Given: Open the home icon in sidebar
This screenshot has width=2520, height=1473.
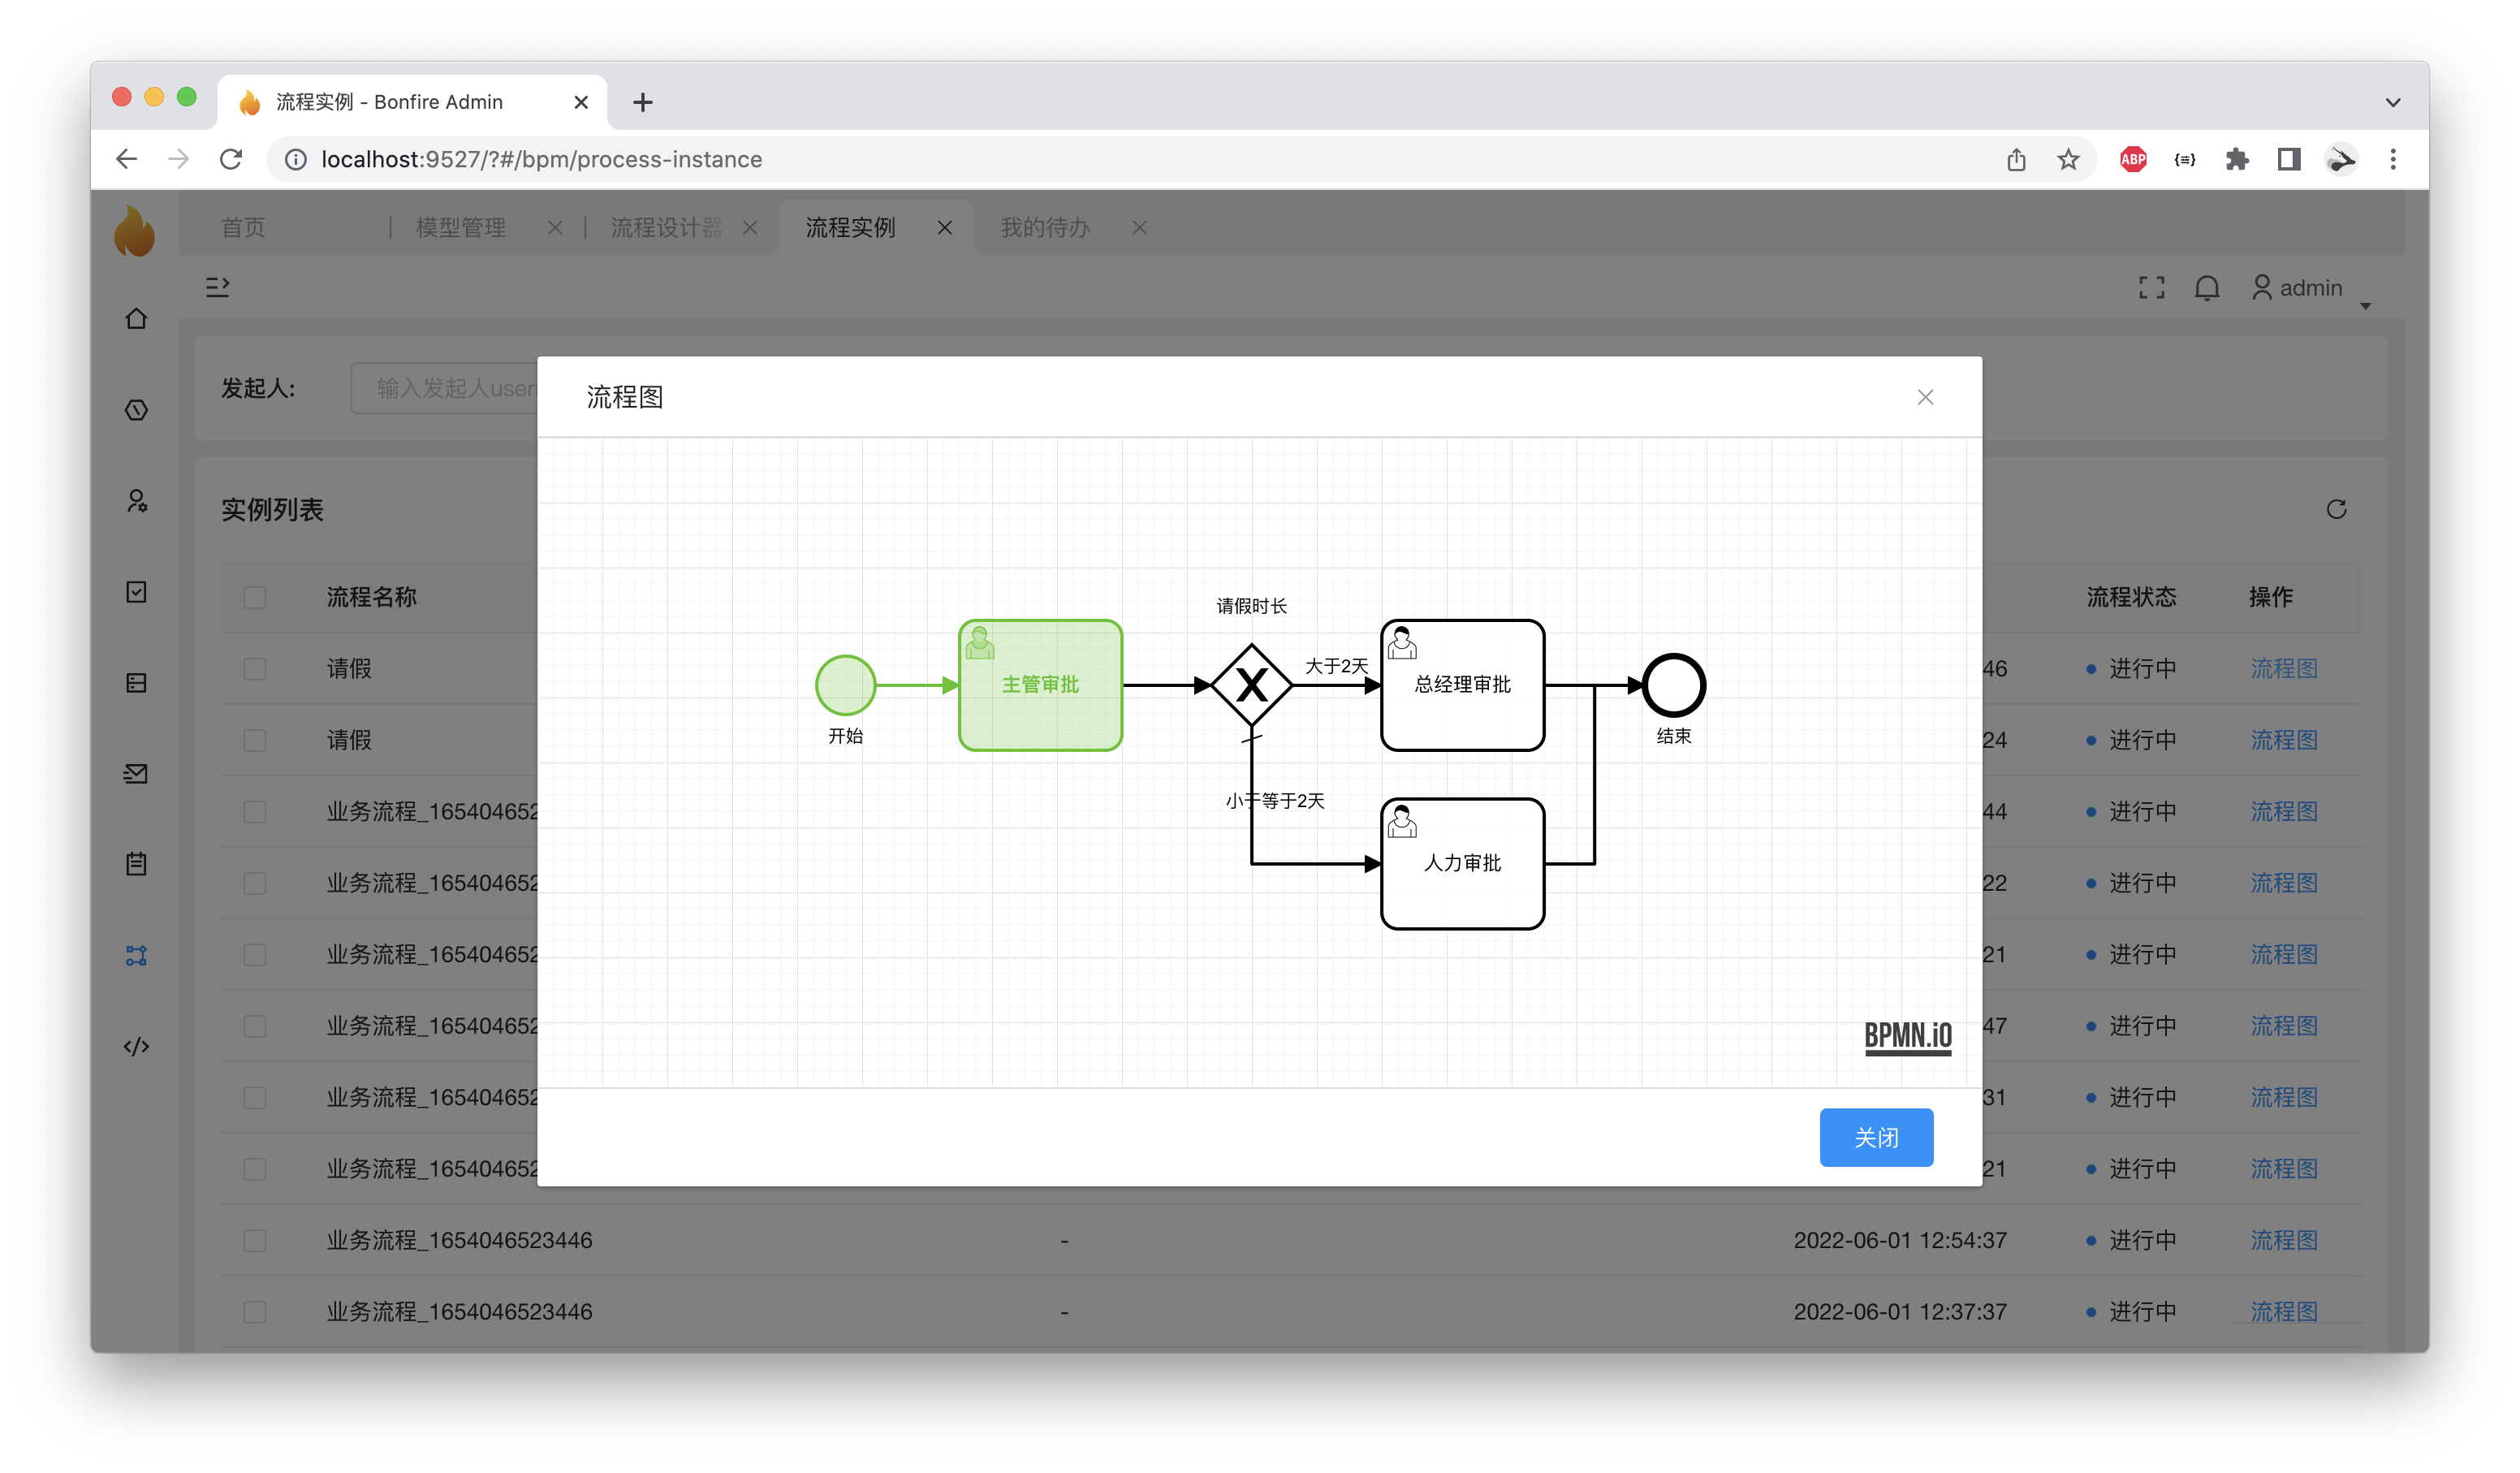Looking at the screenshot, I should (x=137, y=319).
